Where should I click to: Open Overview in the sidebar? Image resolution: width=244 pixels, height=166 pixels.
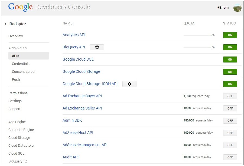tap(15, 36)
